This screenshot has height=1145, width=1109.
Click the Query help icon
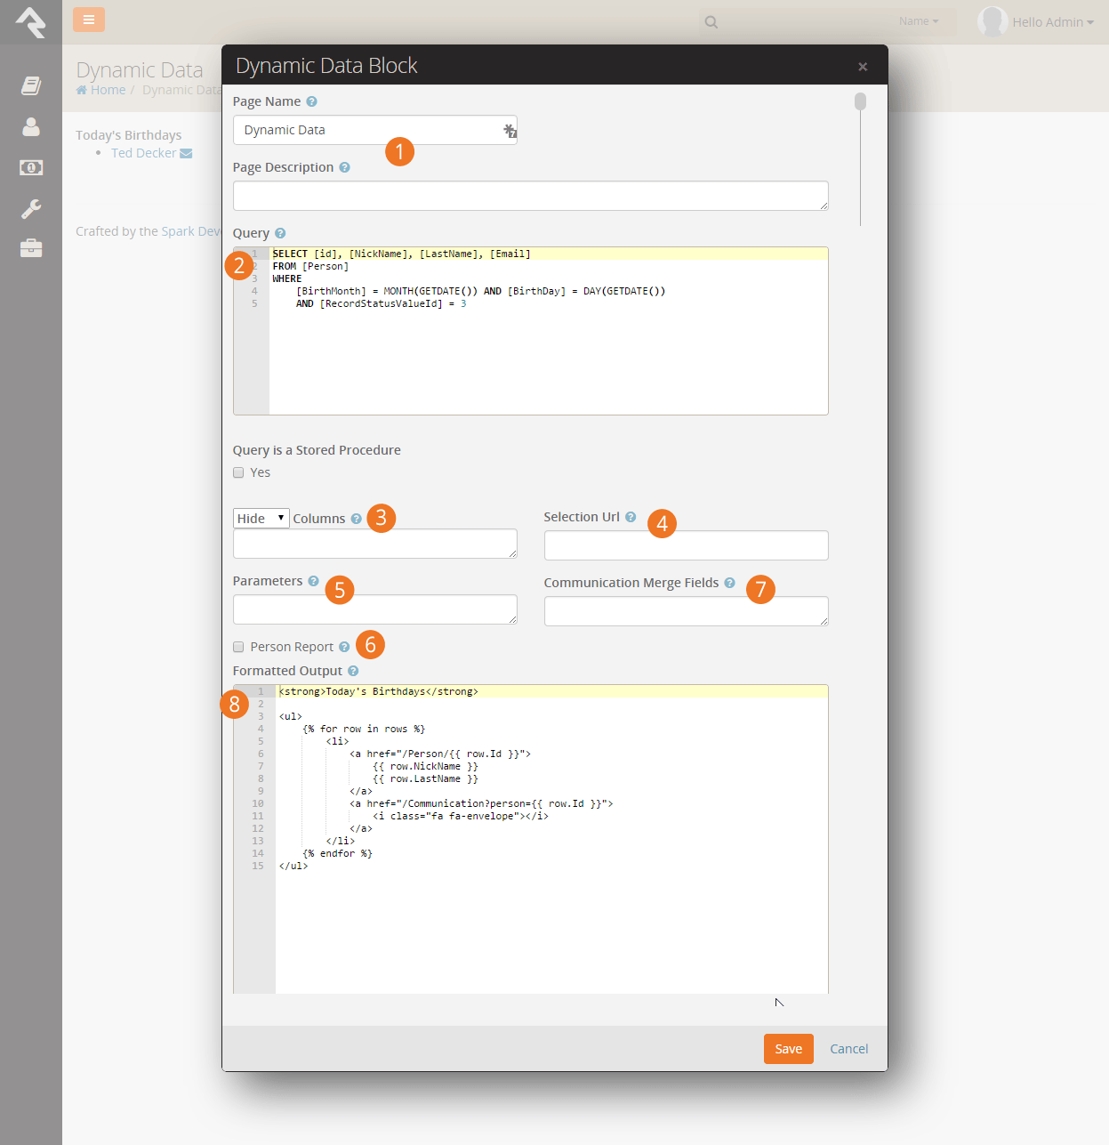click(280, 233)
